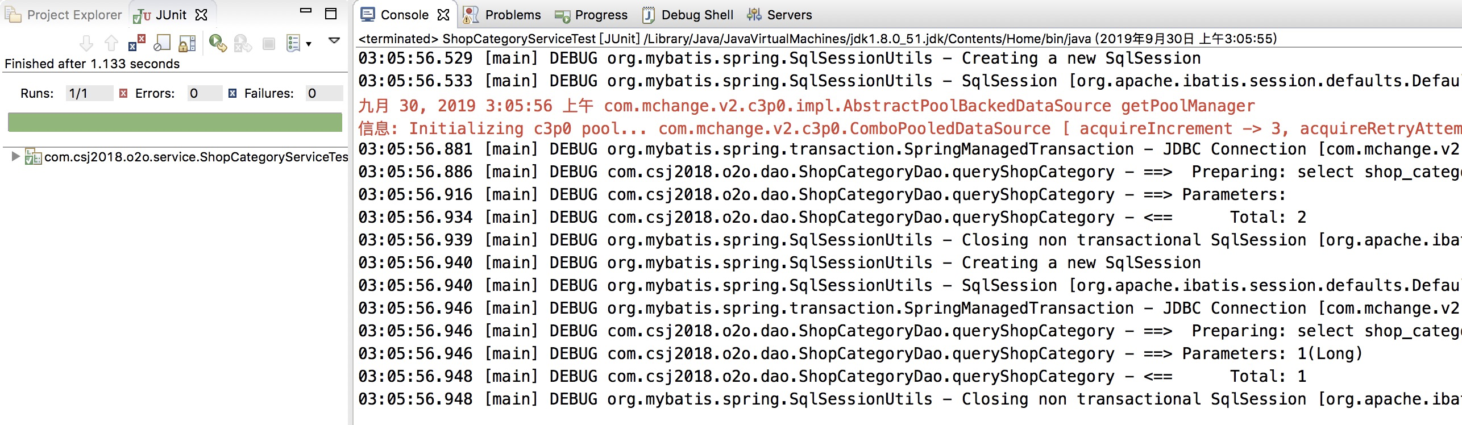The width and height of the screenshot is (1462, 425).
Task: Click the test suite icon beside ShopCategoryServiceTest
Action: pos(33,157)
